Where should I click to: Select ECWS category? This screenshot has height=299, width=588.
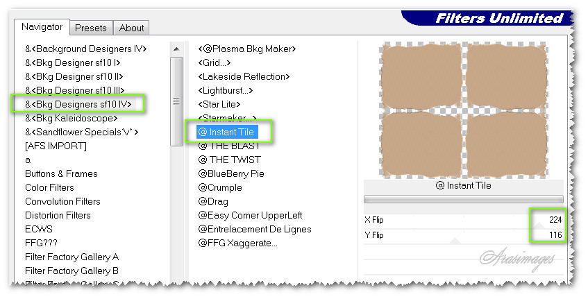coord(39,229)
